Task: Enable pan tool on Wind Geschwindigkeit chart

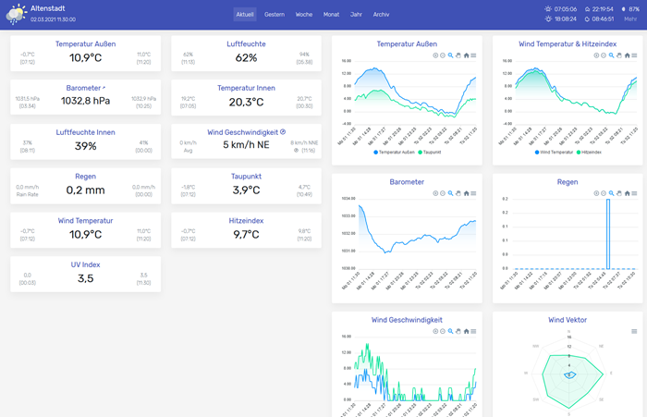Action: tap(458, 331)
